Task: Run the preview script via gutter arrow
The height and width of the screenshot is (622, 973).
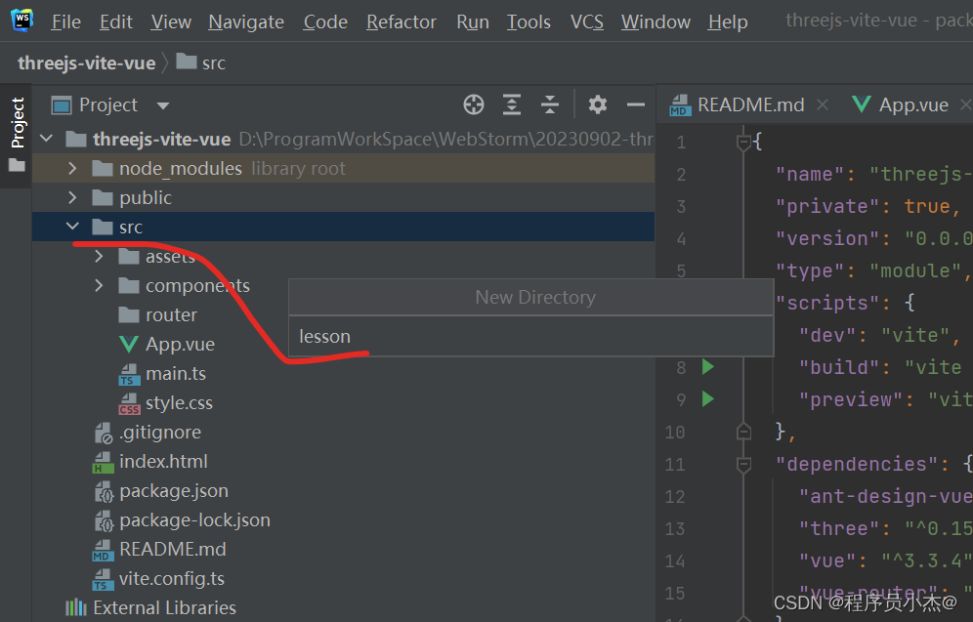Action: tap(707, 398)
